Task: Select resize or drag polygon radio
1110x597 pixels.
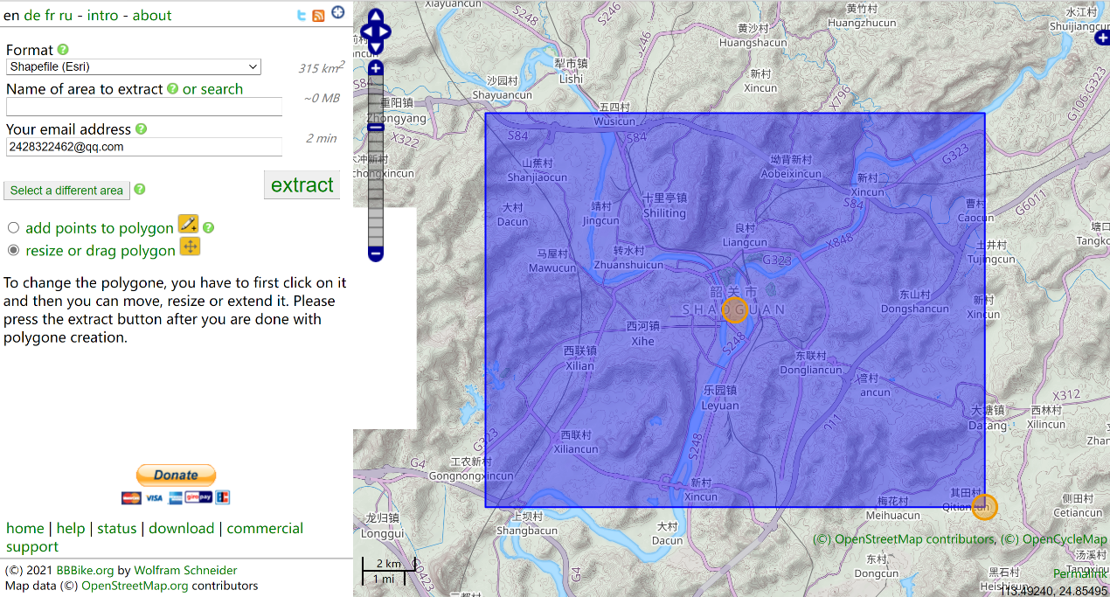Action: tap(13, 250)
